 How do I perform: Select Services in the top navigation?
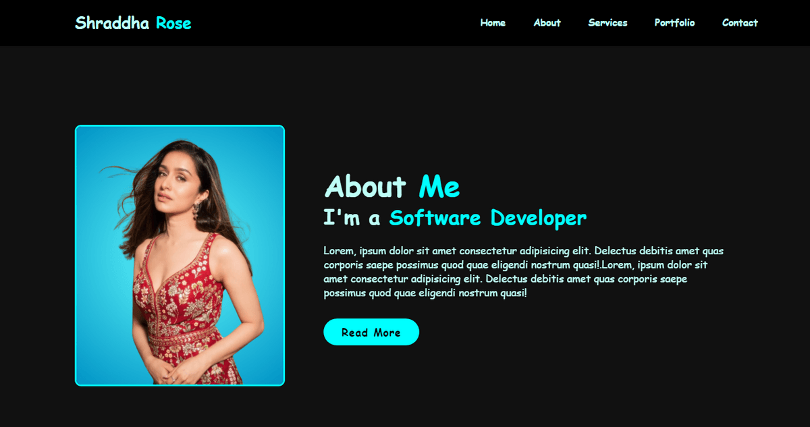pos(607,23)
